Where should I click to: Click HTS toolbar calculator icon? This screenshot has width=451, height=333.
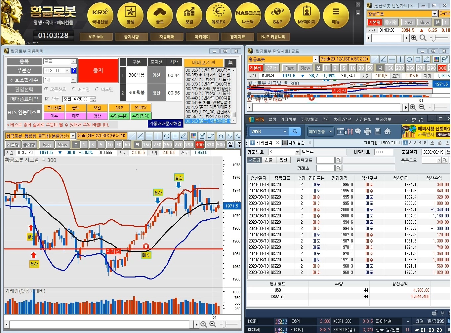[377, 131]
